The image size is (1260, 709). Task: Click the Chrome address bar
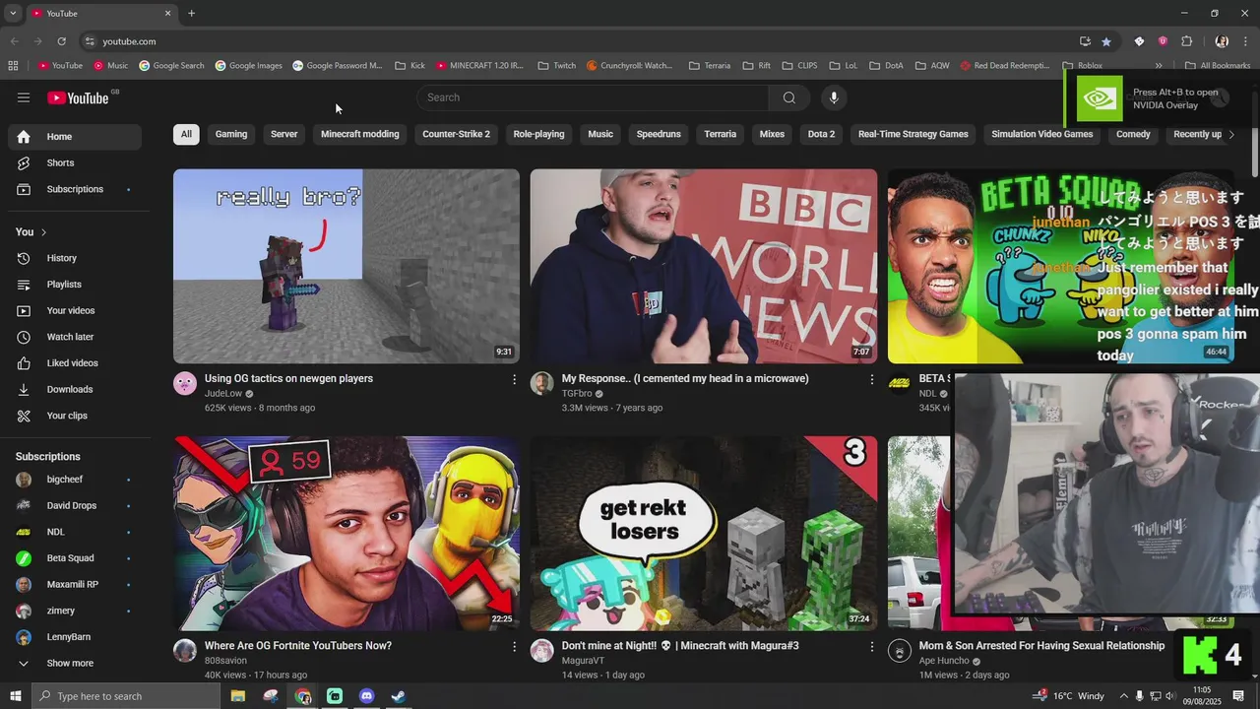coord(581,41)
